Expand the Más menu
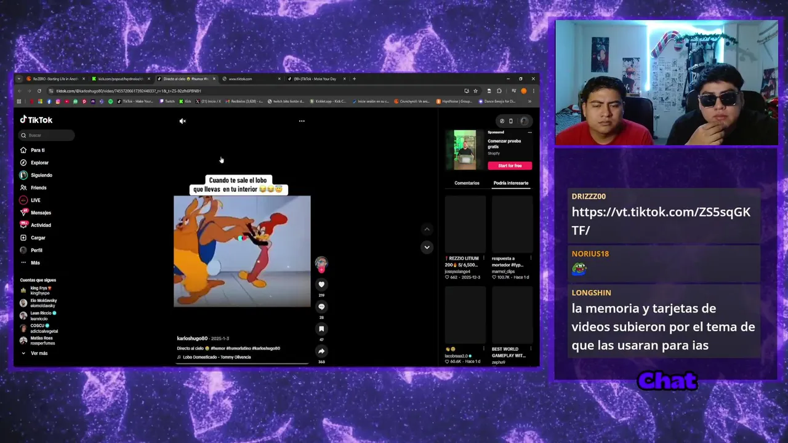 click(x=30, y=263)
